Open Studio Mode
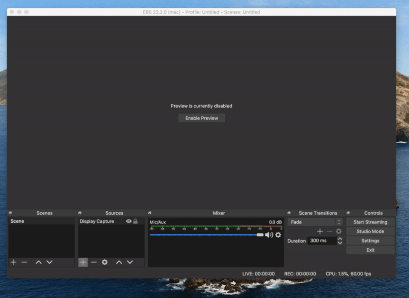Image resolution: width=409 pixels, height=298 pixels. [370, 231]
